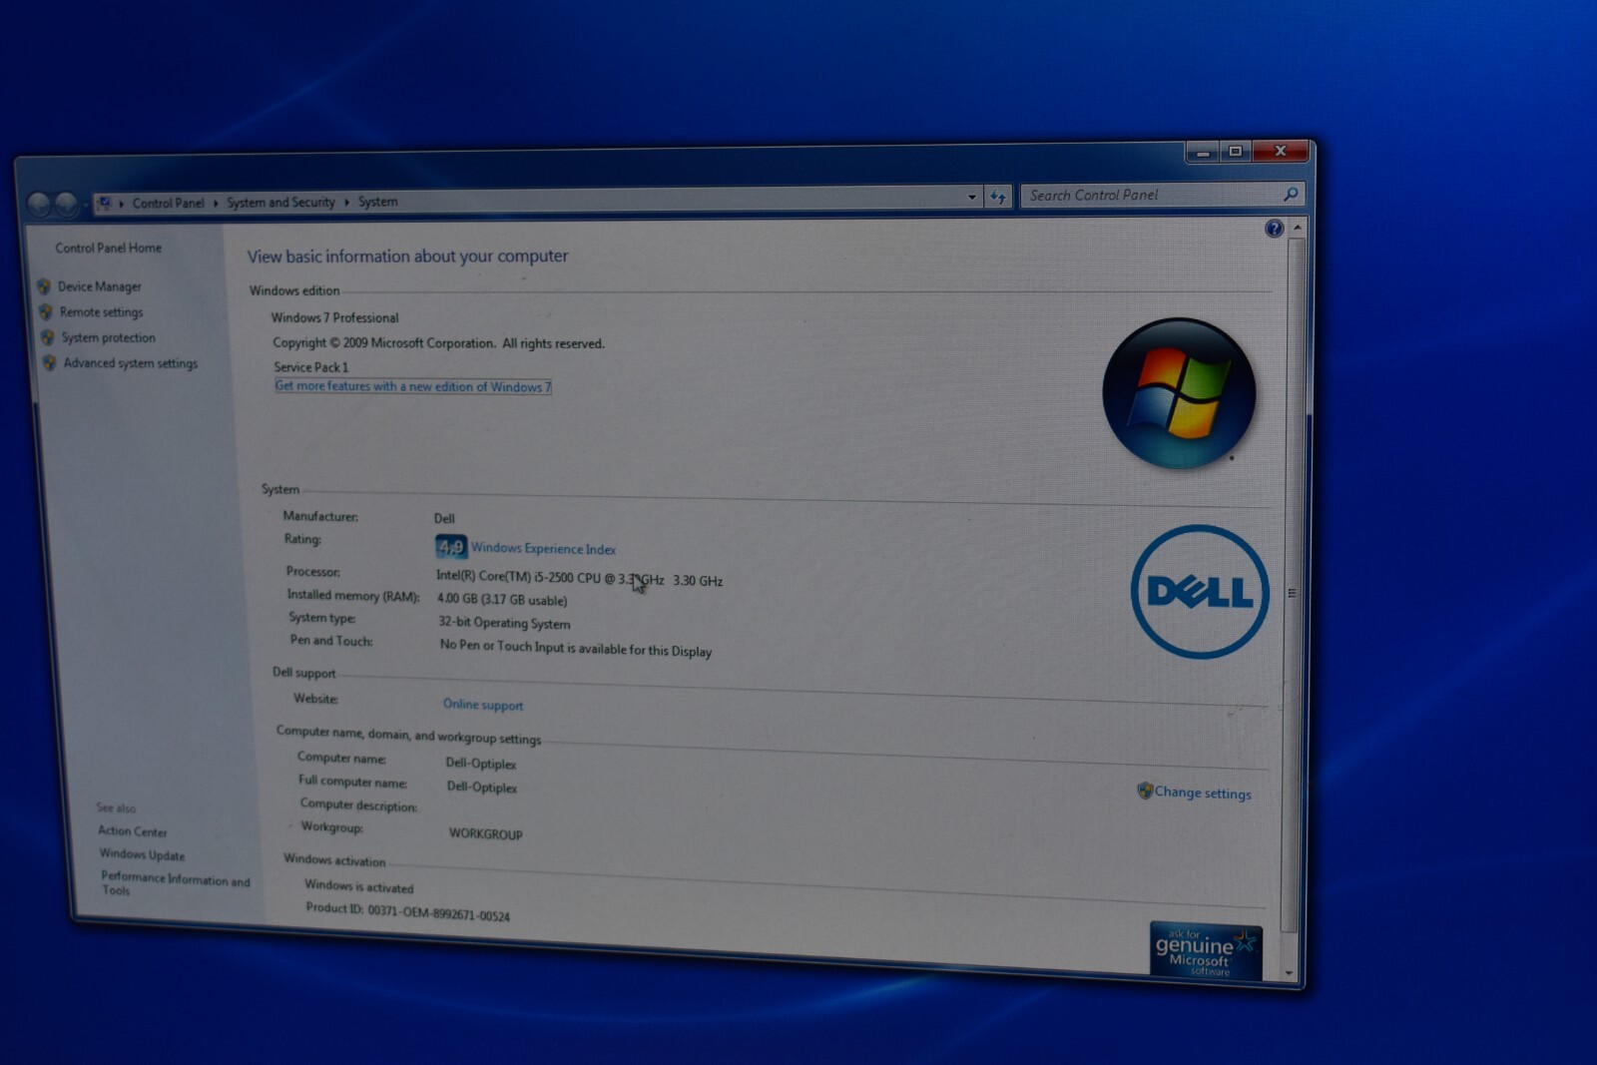Click Change settings link
1597x1065 pixels.
coord(1203,793)
